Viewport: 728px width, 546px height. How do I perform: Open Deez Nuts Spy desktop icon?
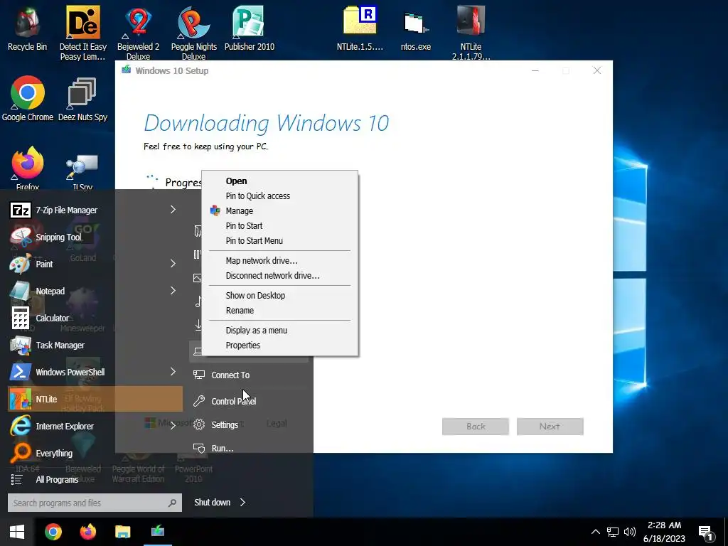tap(82, 99)
